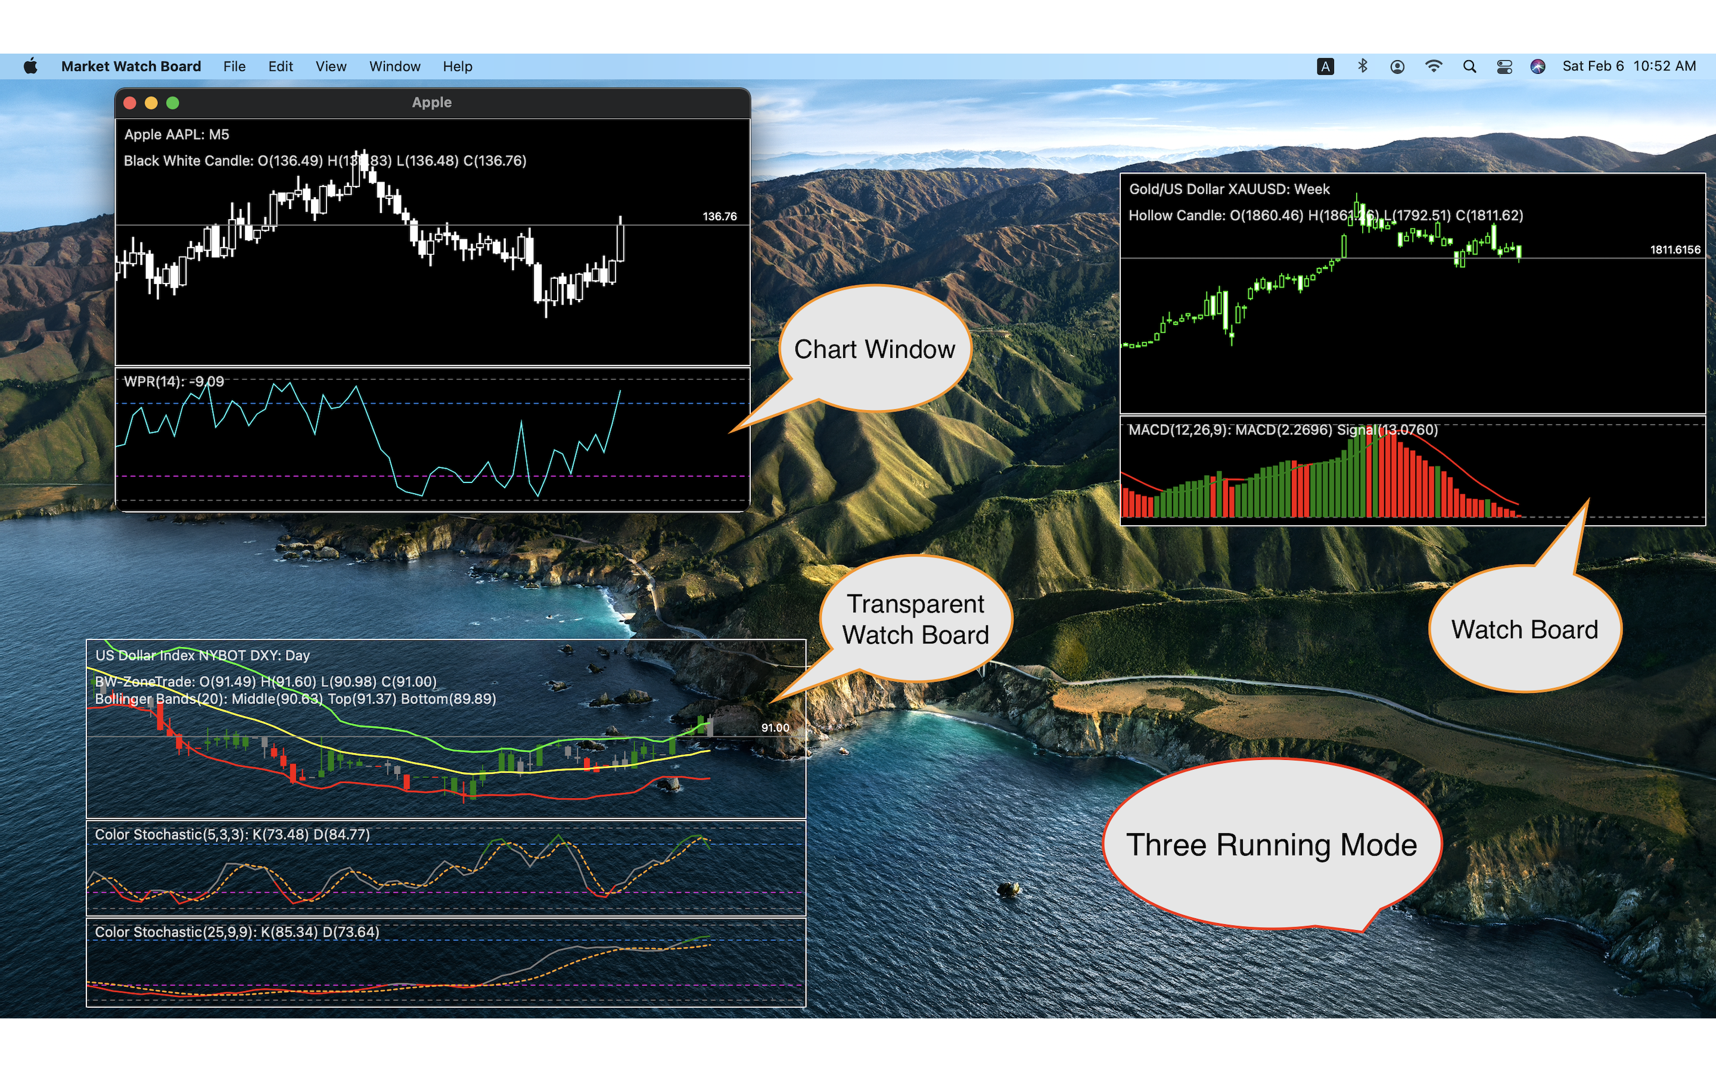Close the Apple chart window
1716x1072 pixels.
click(130, 103)
